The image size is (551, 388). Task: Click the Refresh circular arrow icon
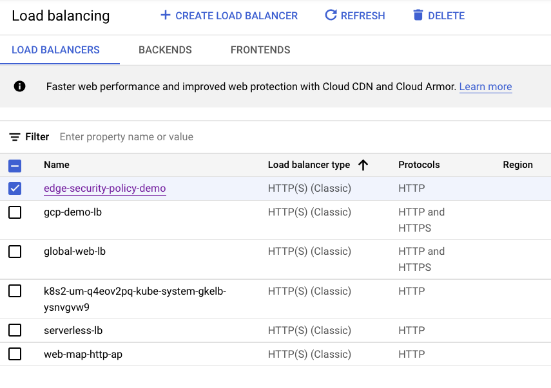(x=331, y=15)
